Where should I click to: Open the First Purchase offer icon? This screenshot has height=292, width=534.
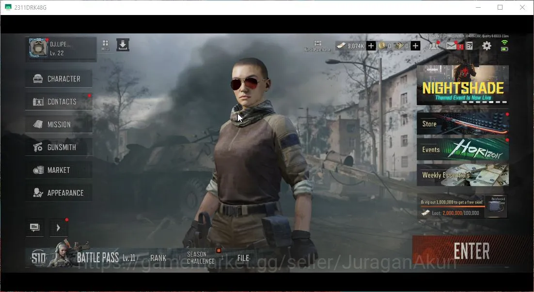coord(317,46)
